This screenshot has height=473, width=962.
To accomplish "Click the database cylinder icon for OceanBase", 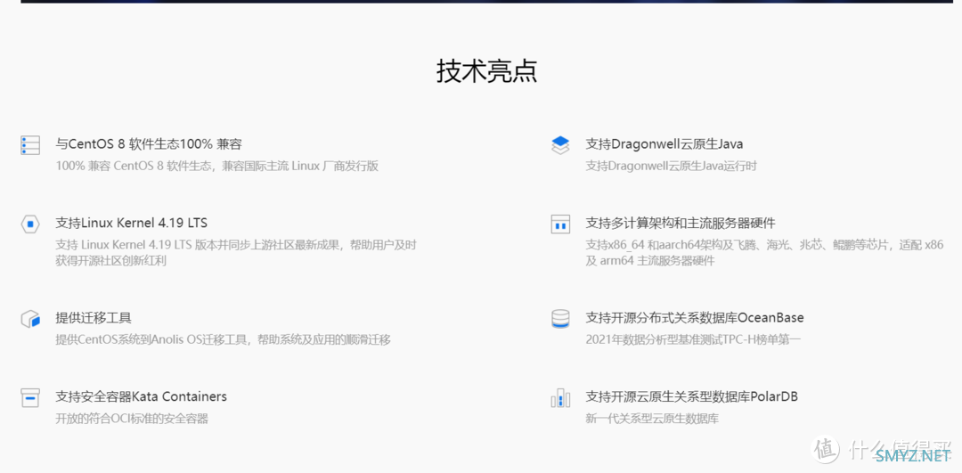I will point(560,319).
